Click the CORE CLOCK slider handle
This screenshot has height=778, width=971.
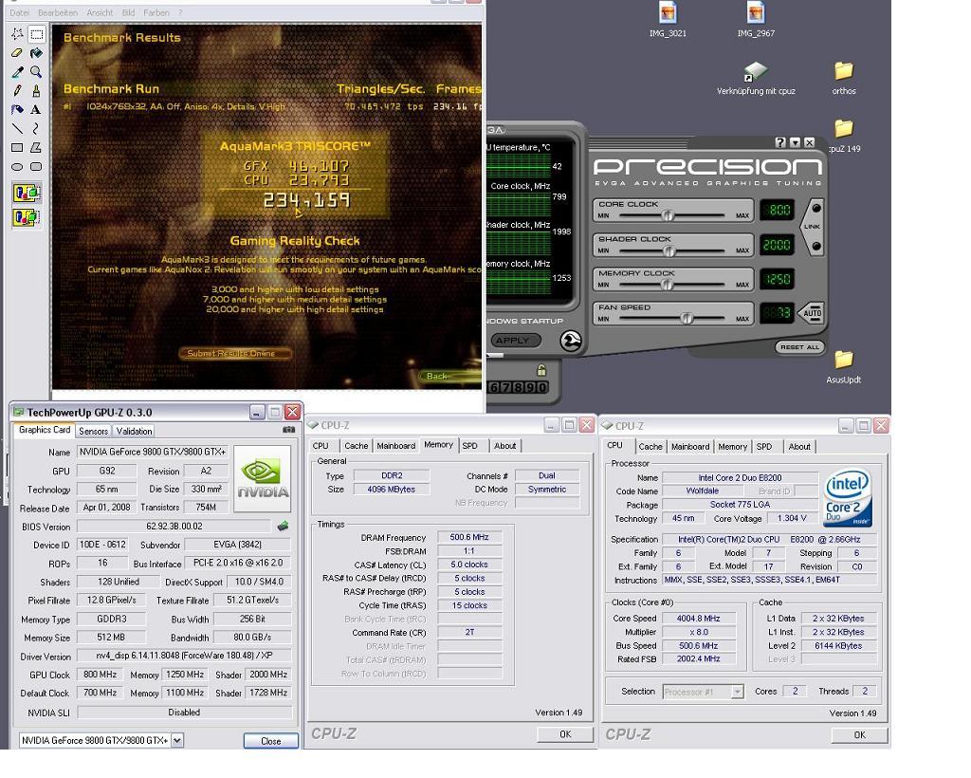tap(668, 215)
